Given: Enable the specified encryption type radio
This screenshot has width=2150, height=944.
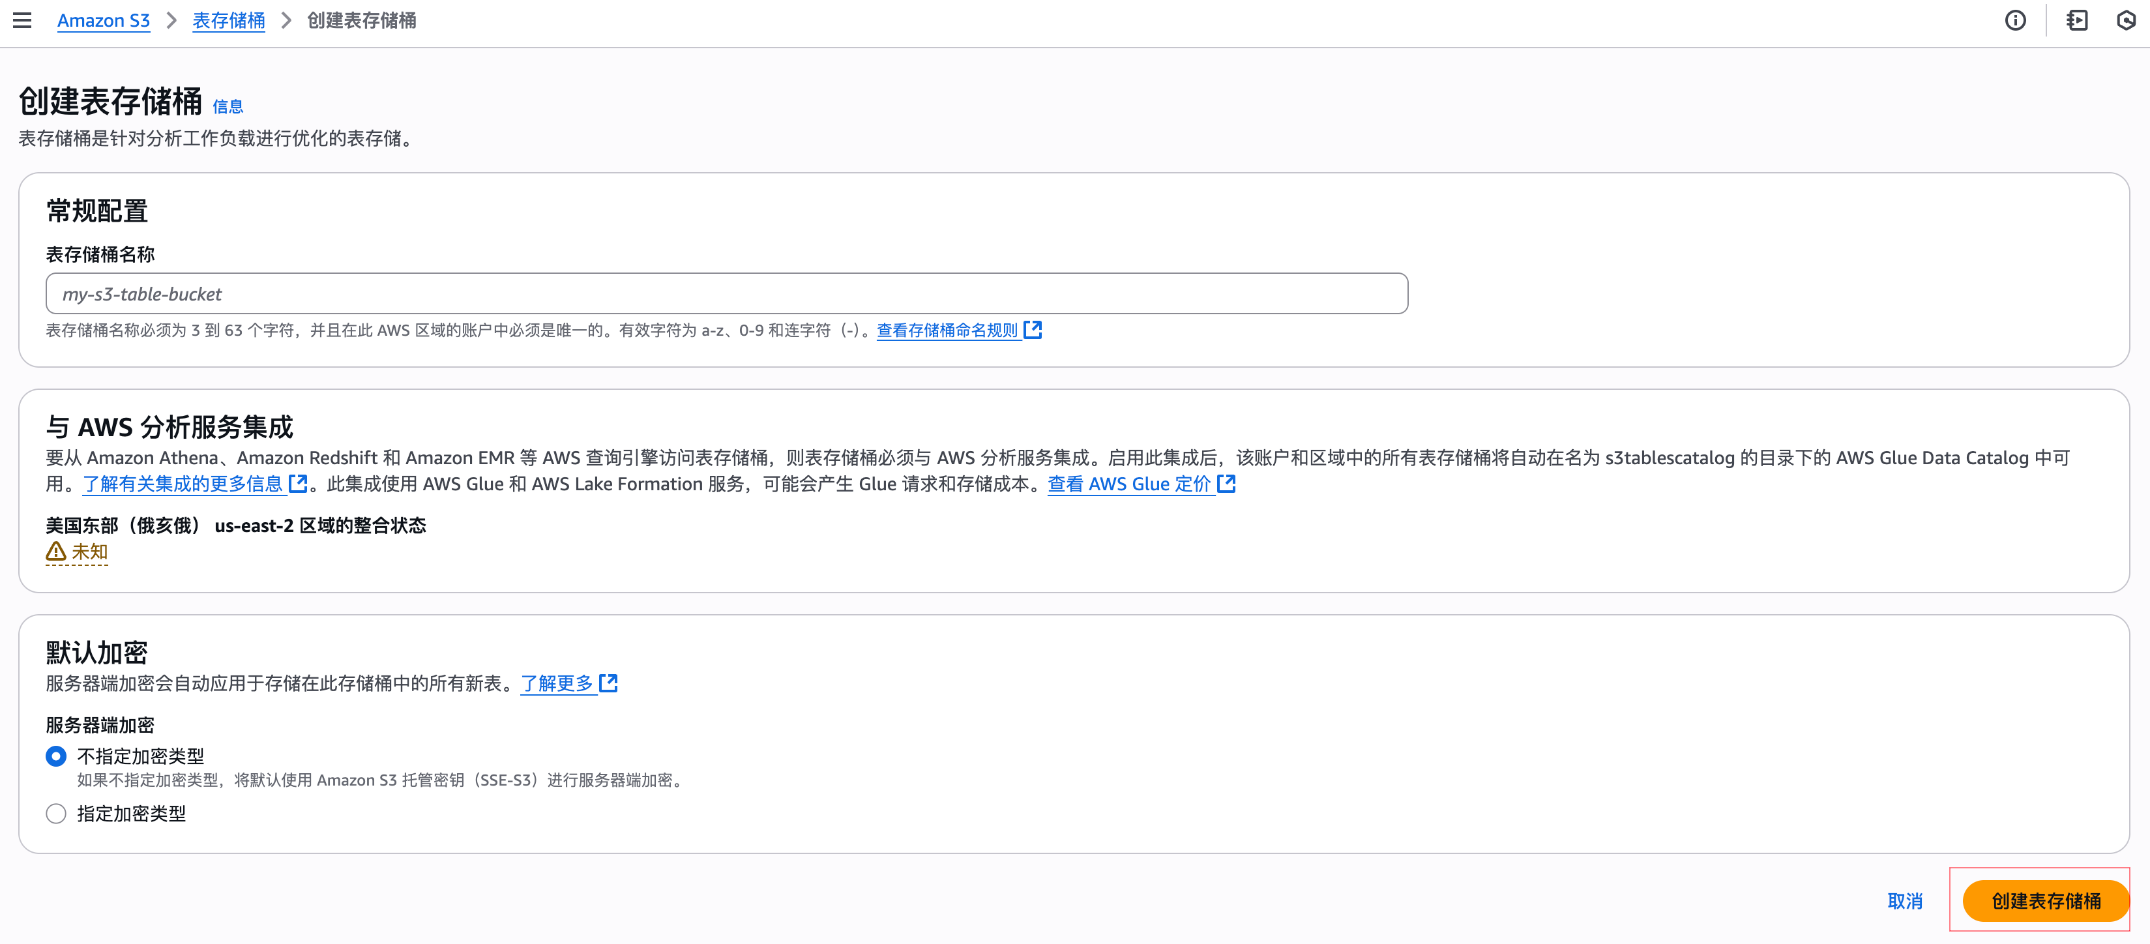Looking at the screenshot, I should [x=55, y=813].
